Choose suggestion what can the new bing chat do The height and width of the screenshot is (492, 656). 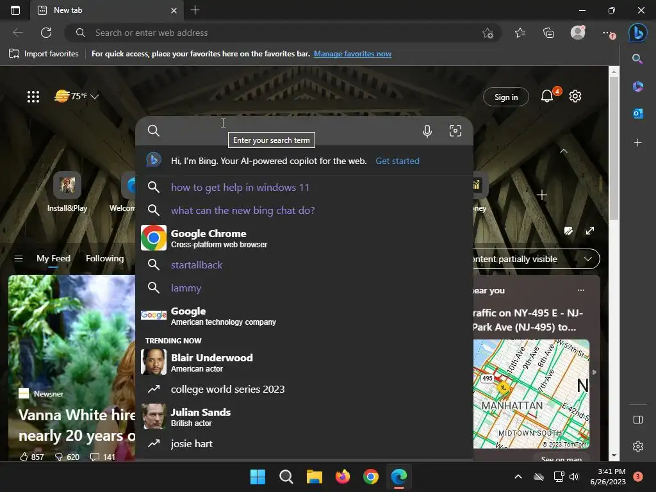304,210
